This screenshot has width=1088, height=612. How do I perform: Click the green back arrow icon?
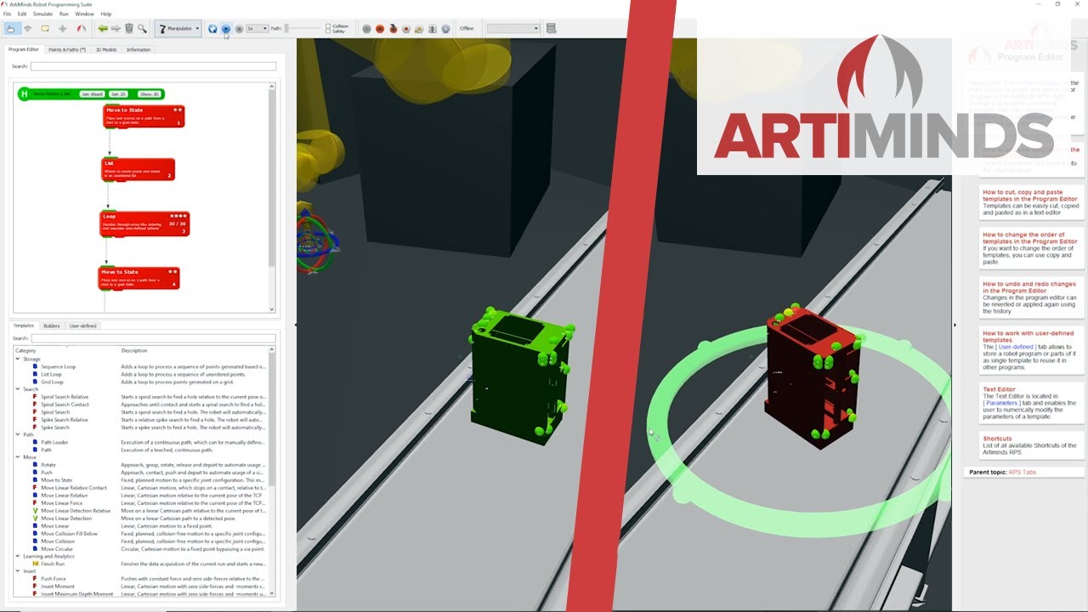(x=103, y=28)
